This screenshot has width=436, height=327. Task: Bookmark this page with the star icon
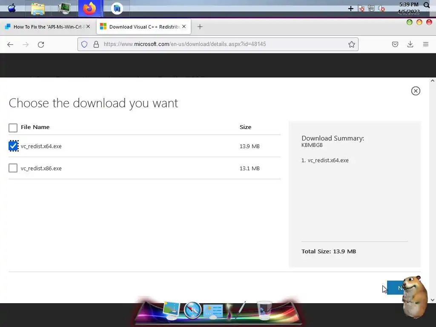(x=351, y=44)
